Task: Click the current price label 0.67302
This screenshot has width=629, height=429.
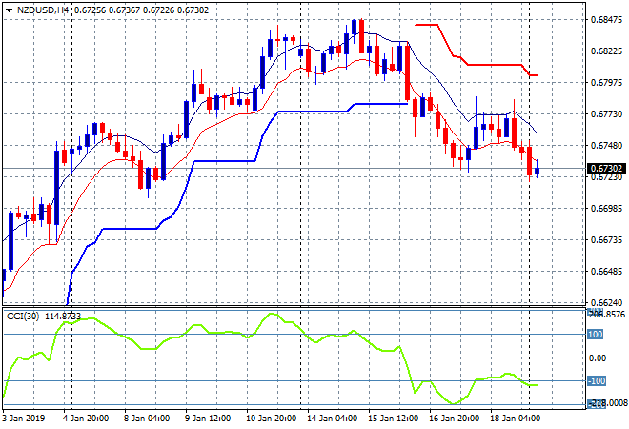Action: tap(606, 169)
